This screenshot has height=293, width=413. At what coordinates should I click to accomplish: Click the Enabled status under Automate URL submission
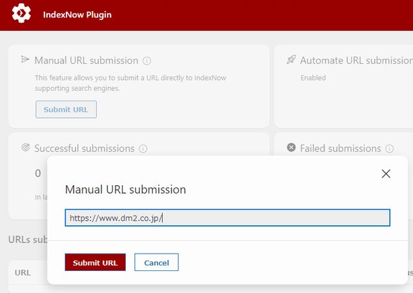click(313, 77)
